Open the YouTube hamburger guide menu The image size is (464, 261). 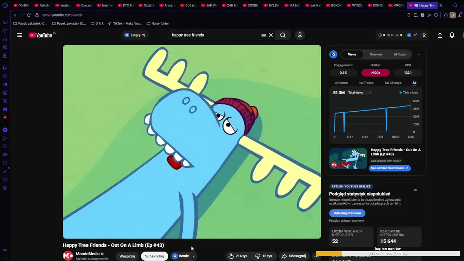click(20, 35)
